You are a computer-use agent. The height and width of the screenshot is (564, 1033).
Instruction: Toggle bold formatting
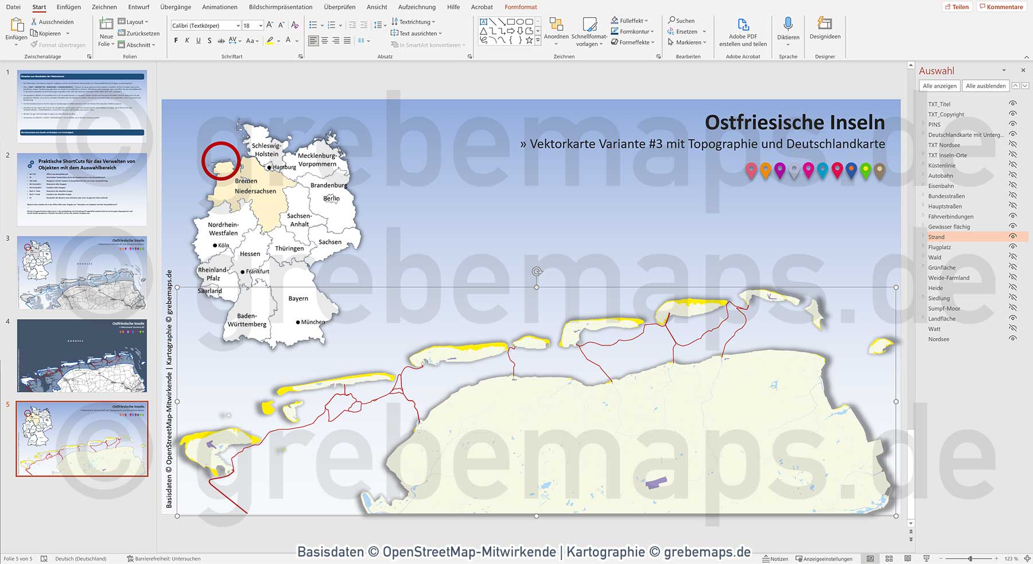pos(176,40)
